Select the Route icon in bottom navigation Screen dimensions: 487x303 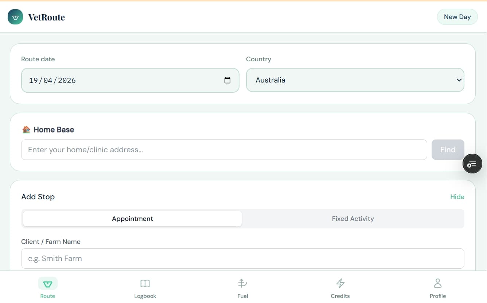[x=48, y=284]
